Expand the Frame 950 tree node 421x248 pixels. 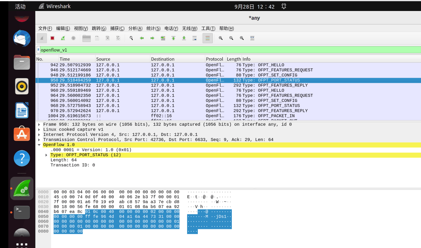[x=39, y=124]
